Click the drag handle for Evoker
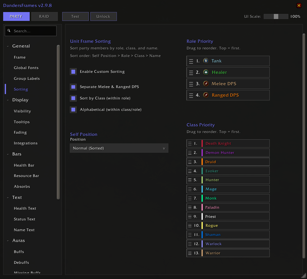The height and width of the screenshot is (279, 307). tap(190, 171)
